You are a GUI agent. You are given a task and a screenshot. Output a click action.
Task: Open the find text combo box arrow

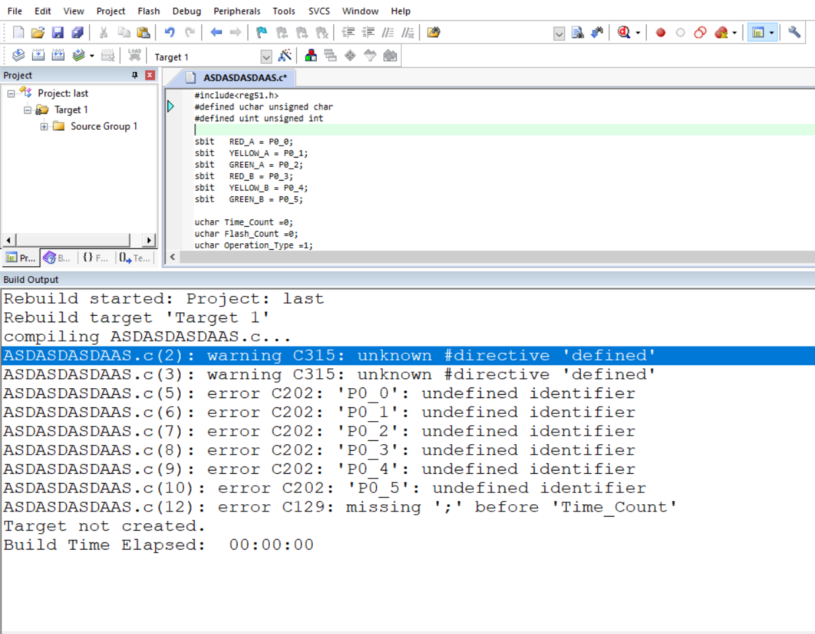click(x=559, y=33)
